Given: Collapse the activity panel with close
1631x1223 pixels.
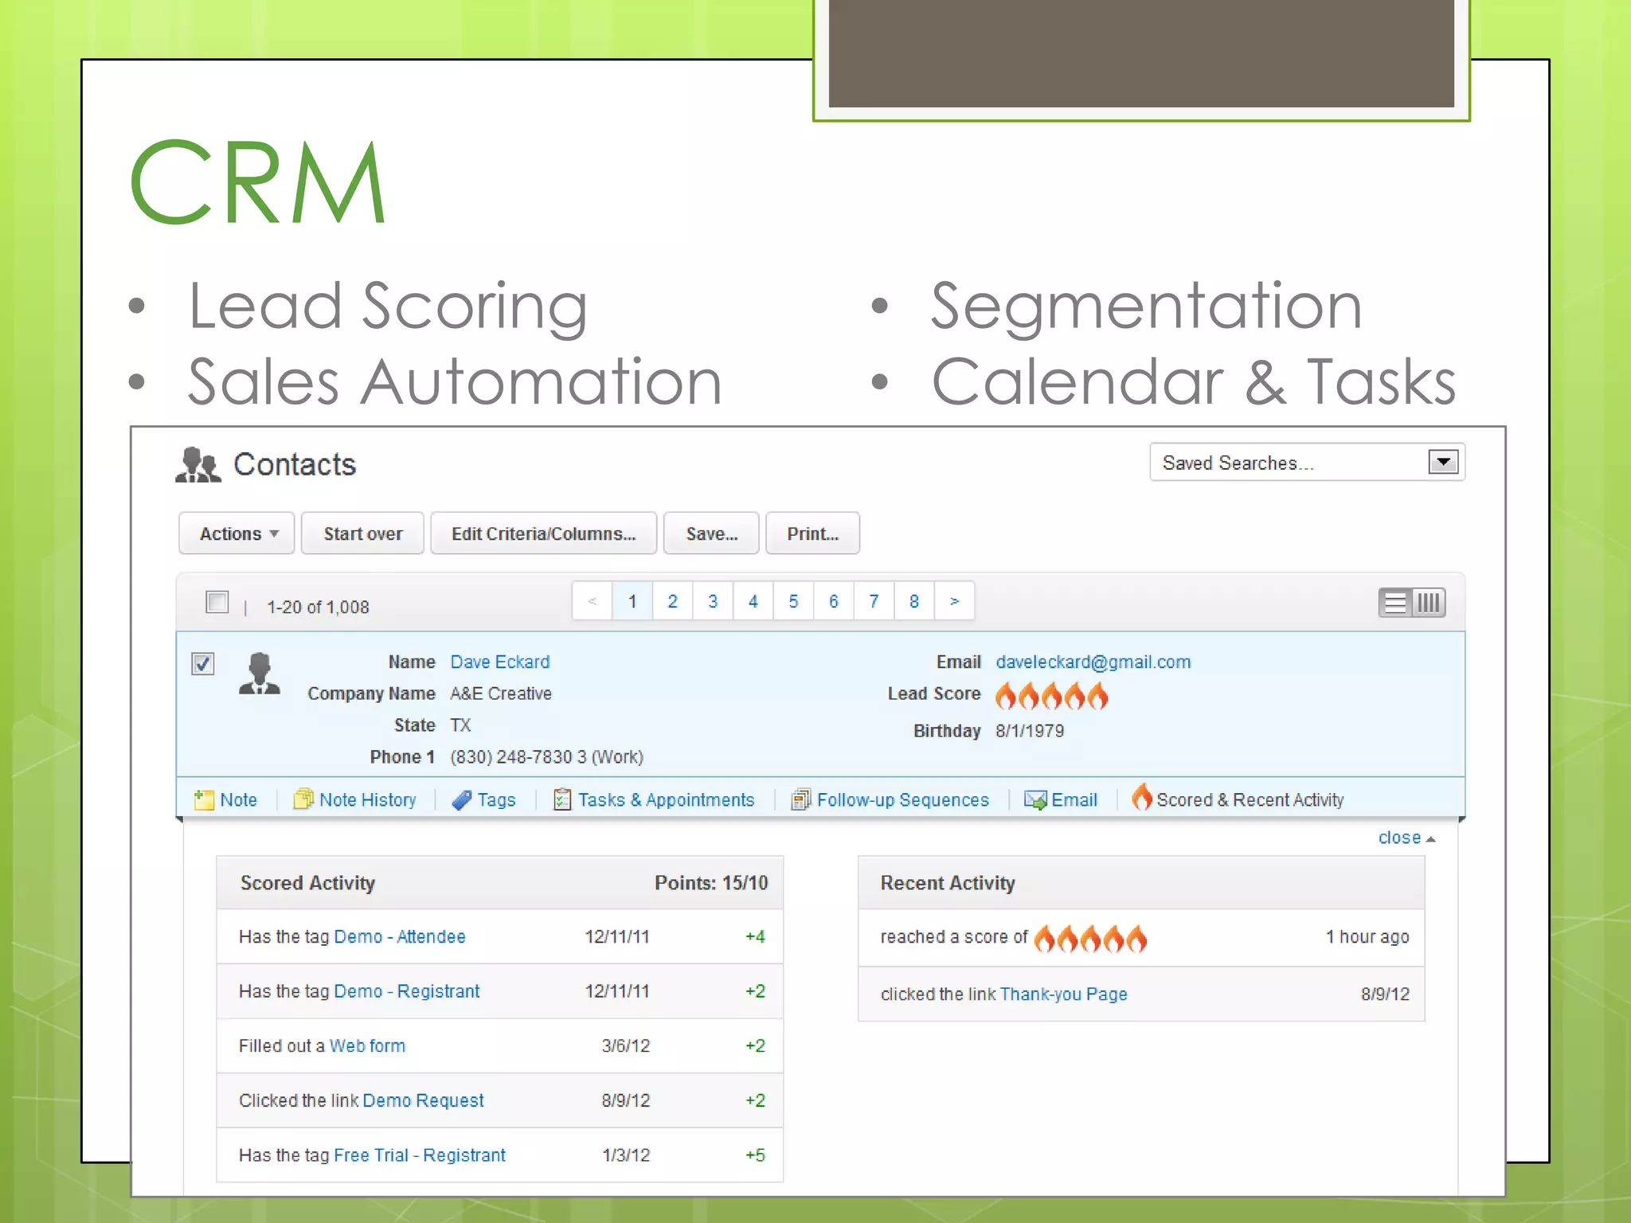Looking at the screenshot, I should pos(1406,838).
